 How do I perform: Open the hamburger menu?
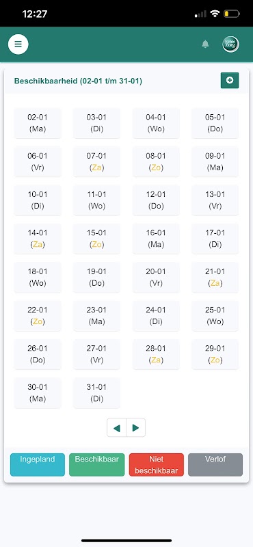(18, 44)
